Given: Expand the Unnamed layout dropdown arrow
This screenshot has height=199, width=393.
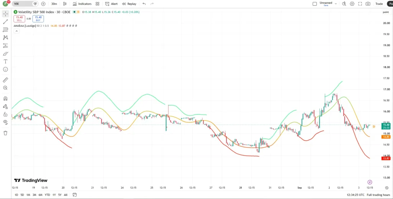Looking at the screenshot, I should (336, 4).
